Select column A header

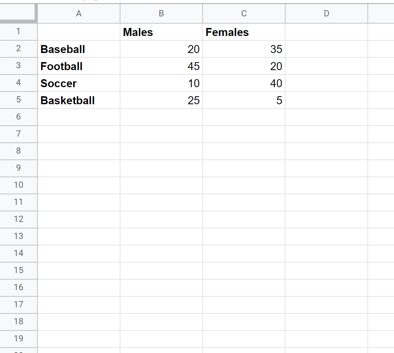click(x=79, y=14)
